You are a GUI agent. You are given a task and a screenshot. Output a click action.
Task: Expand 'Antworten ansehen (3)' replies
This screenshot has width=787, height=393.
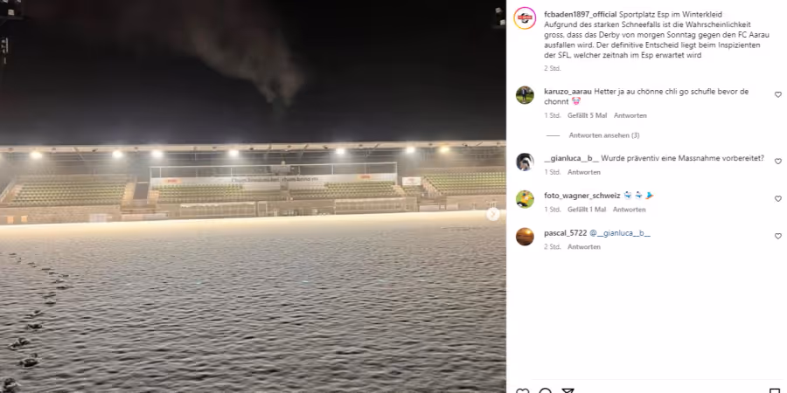[x=603, y=135]
